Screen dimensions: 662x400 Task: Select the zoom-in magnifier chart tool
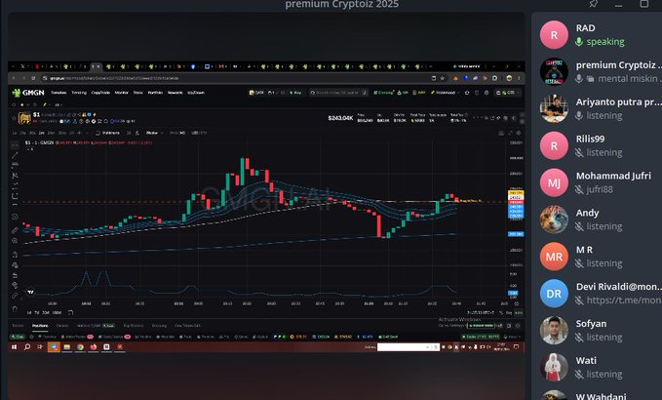pyautogui.click(x=15, y=240)
